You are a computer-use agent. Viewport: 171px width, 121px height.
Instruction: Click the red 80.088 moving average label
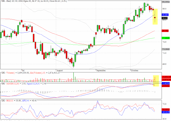(166, 31)
